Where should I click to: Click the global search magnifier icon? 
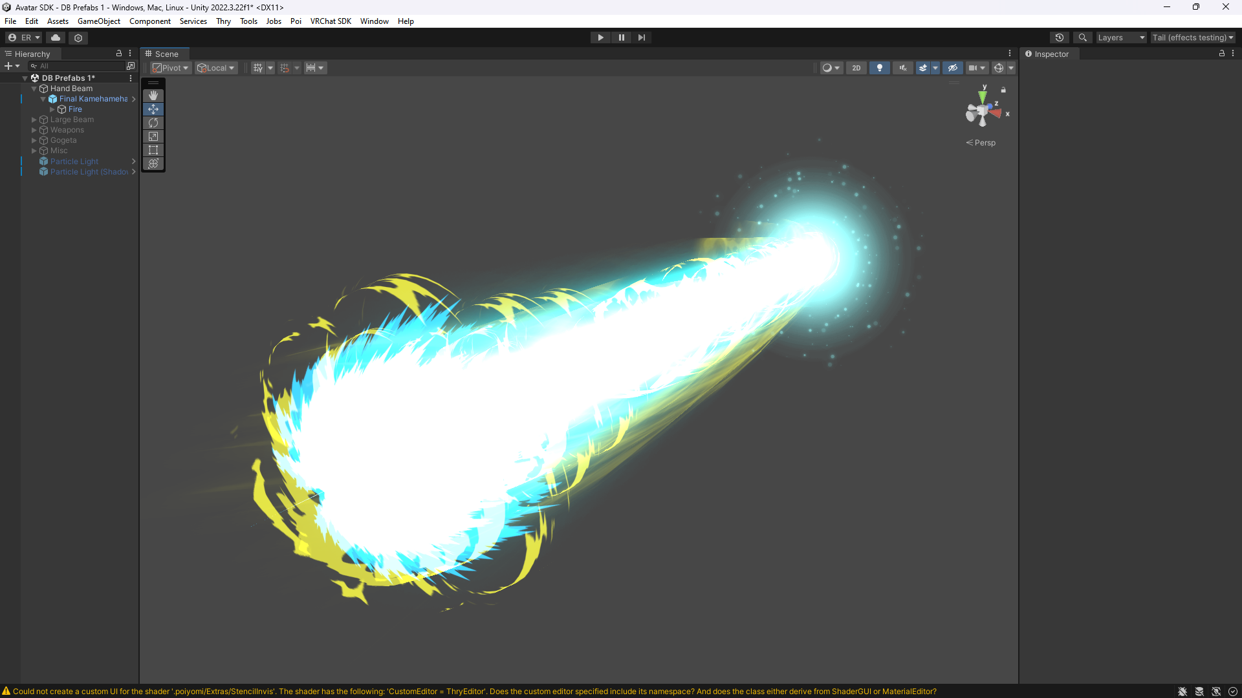(x=1083, y=37)
